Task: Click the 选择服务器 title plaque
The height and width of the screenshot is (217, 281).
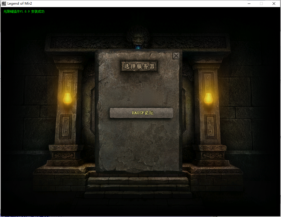Action: coord(139,66)
